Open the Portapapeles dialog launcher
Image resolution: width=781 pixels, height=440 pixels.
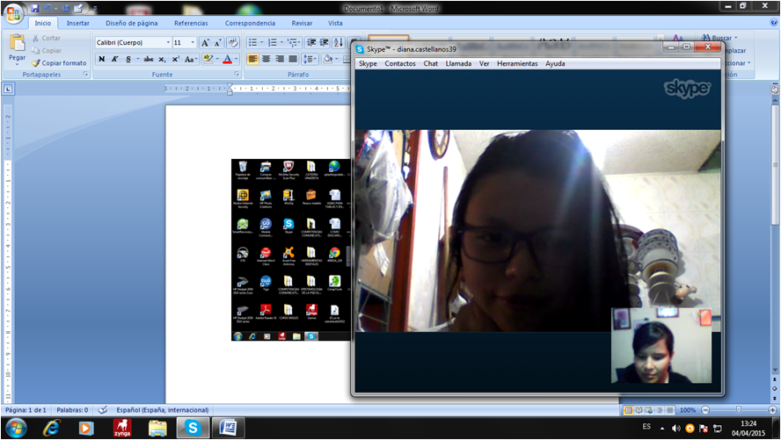tap(85, 74)
